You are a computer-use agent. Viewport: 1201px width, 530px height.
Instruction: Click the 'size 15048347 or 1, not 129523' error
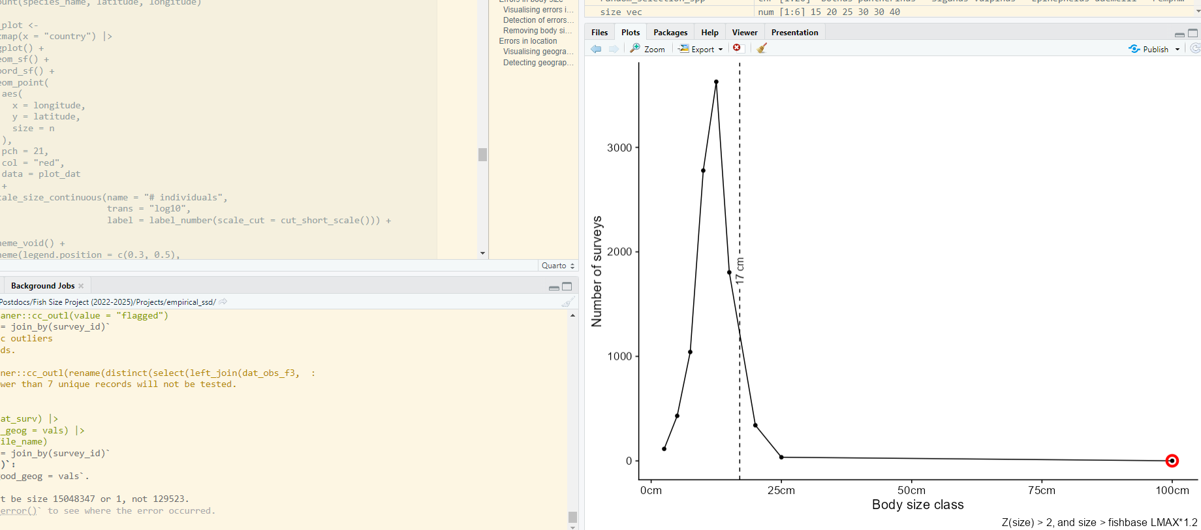[x=110, y=499]
